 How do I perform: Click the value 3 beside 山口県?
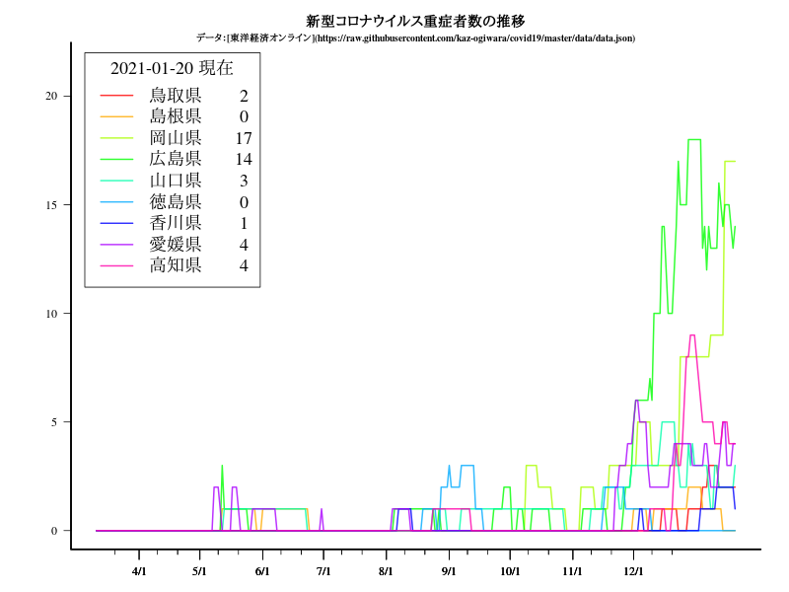coord(244,181)
